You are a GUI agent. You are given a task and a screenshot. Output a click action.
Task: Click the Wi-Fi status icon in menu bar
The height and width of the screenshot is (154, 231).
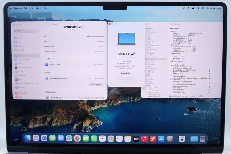pyautogui.click(x=188, y=8)
